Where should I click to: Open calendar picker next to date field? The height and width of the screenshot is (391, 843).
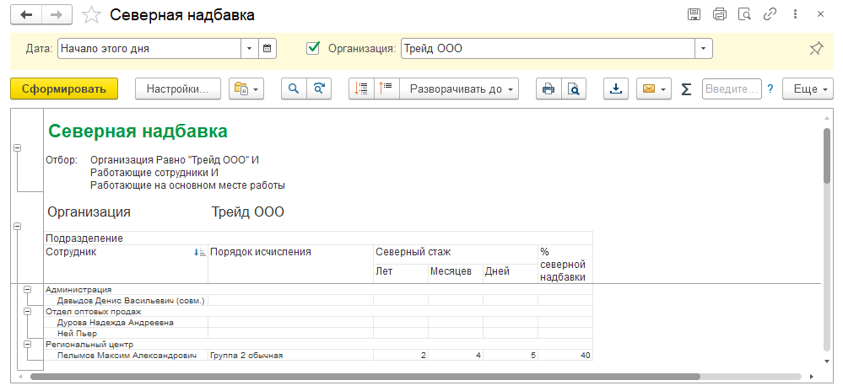[x=267, y=49]
